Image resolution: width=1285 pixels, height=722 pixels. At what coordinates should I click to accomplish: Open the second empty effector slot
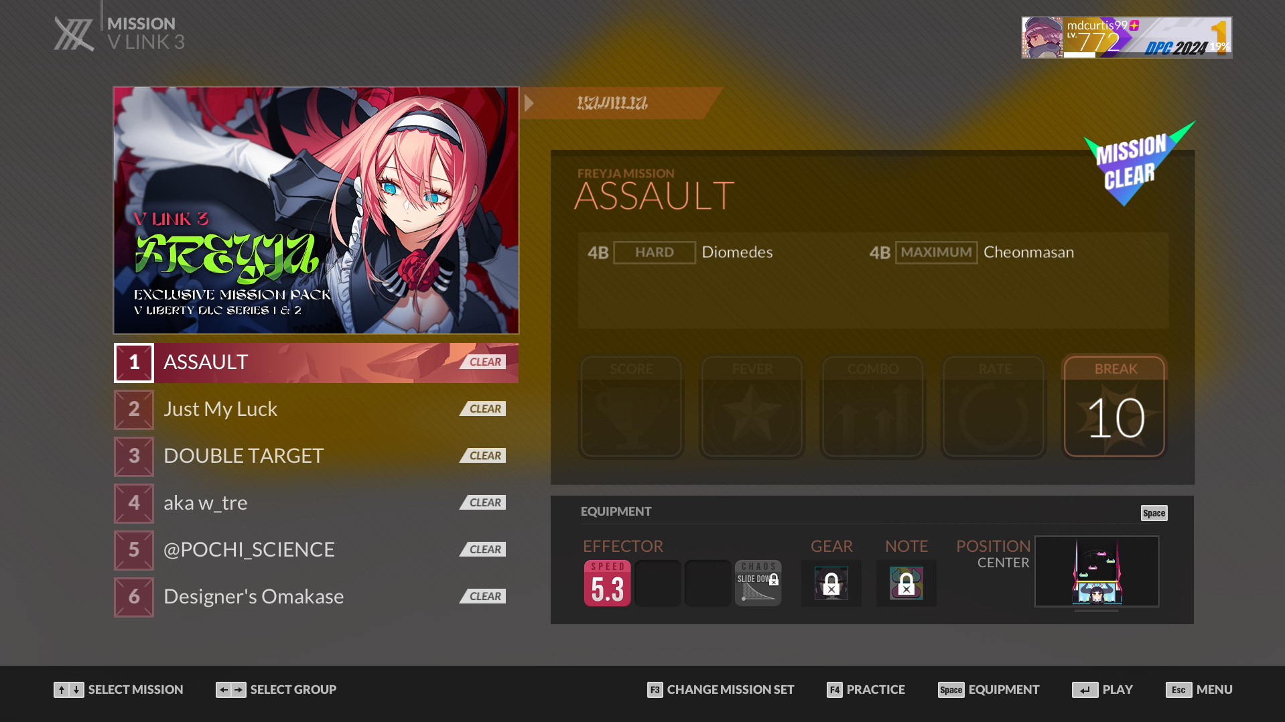pyautogui.click(x=658, y=583)
